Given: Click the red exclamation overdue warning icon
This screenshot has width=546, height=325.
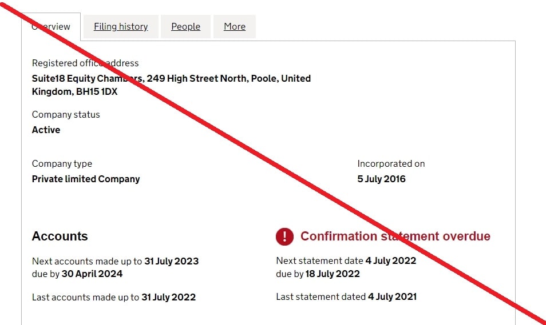Looking at the screenshot, I should click(x=284, y=236).
